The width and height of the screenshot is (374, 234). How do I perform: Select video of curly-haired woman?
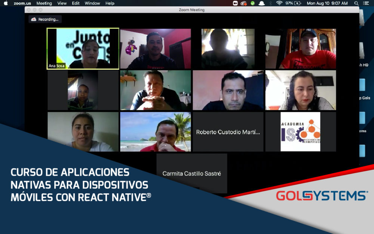[301, 90]
